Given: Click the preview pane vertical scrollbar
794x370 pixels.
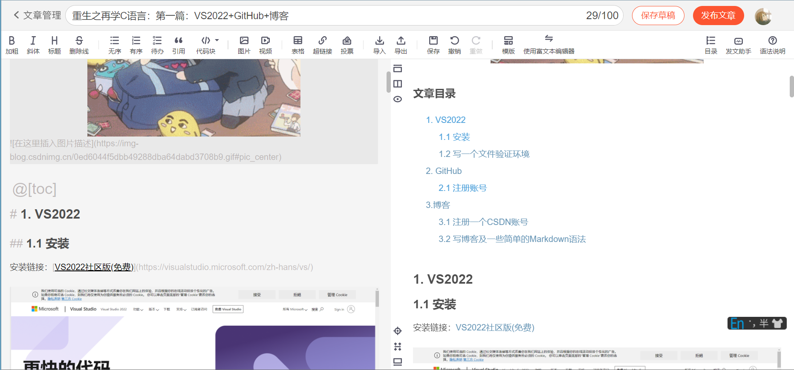Looking at the screenshot, I should (791, 86).
